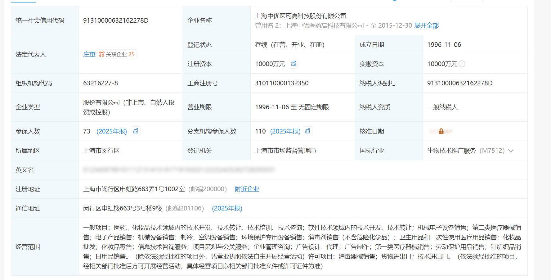Click 附近企业 nearby companies link
Image resolution: width=551 pixels, height=280 pixels.
[247, 189]
